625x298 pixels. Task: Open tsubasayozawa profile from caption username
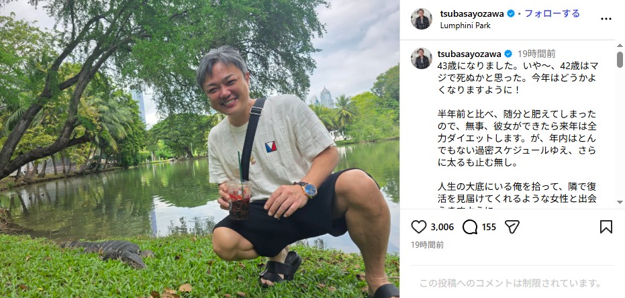point(469,54)
